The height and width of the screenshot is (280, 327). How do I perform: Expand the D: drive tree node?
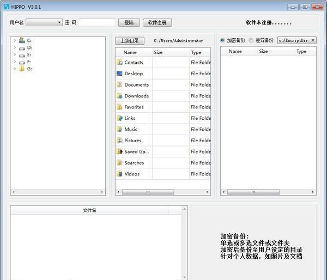coord(15,47)
